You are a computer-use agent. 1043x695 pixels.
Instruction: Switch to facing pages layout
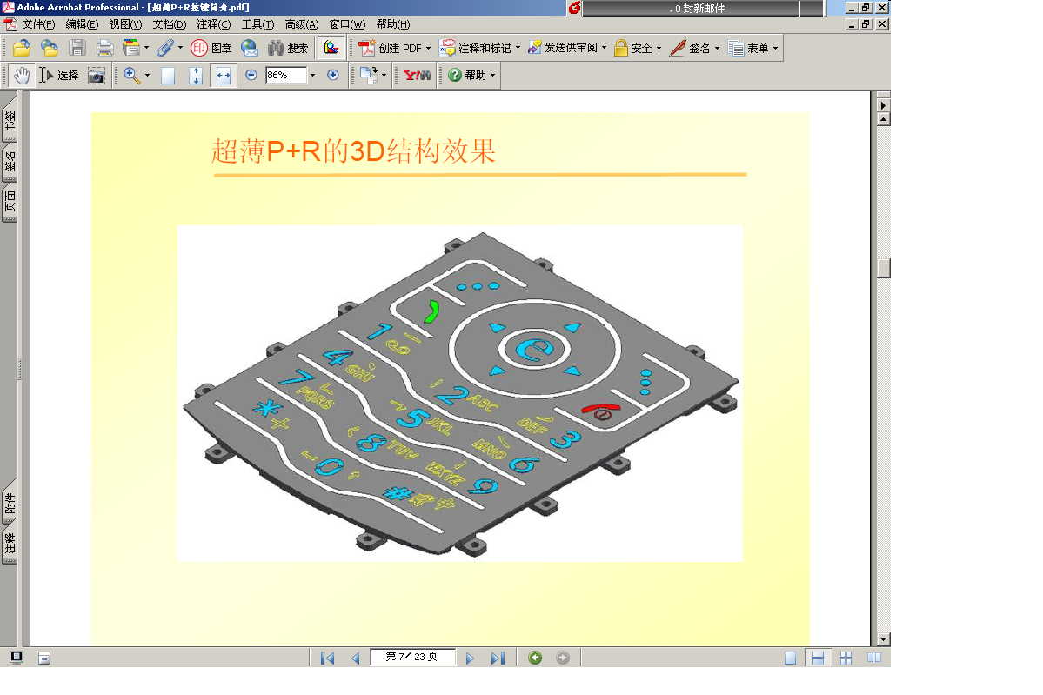[874, 658]
